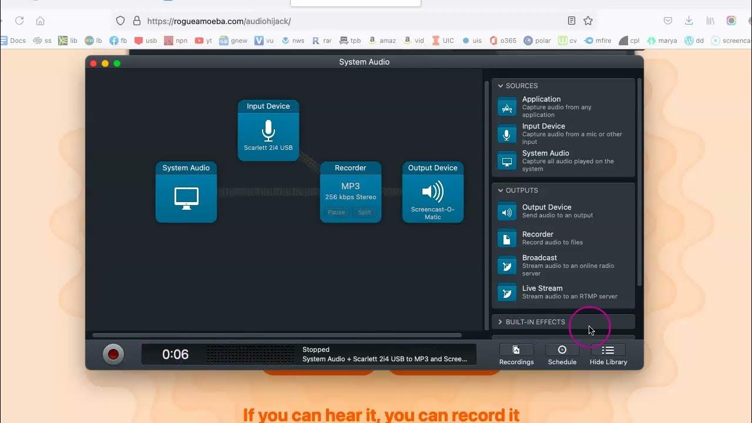Open the Schedule panel
The image size is (752, 423).
[562, 355]
